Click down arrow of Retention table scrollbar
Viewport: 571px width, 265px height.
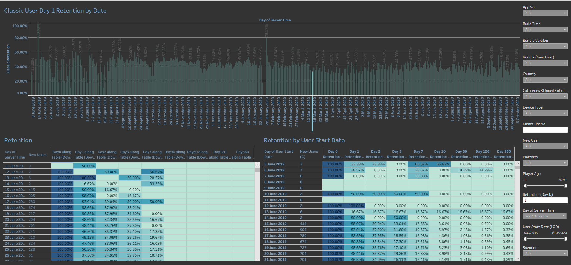coord(257,259)
